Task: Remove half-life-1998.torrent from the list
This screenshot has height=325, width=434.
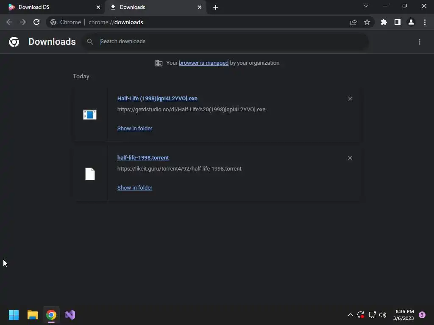Action: pos(350,158)
